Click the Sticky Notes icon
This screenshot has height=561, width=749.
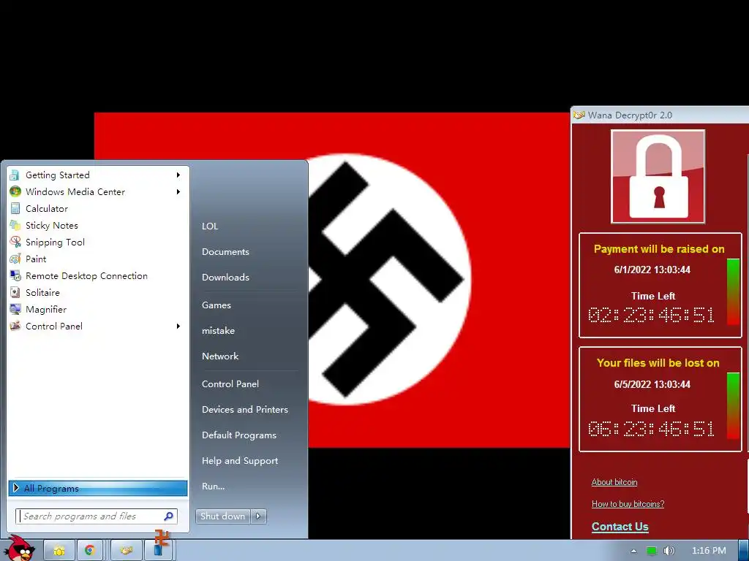(x=15, y=225)
